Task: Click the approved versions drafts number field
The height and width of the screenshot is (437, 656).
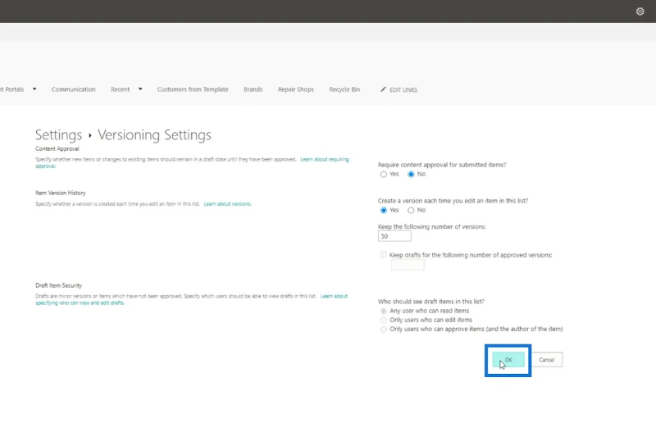Action: coord(408,265)
